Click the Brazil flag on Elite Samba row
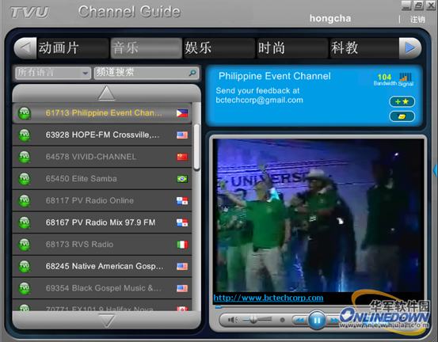The height and width of the screenshot is (342, 438). 182,179
